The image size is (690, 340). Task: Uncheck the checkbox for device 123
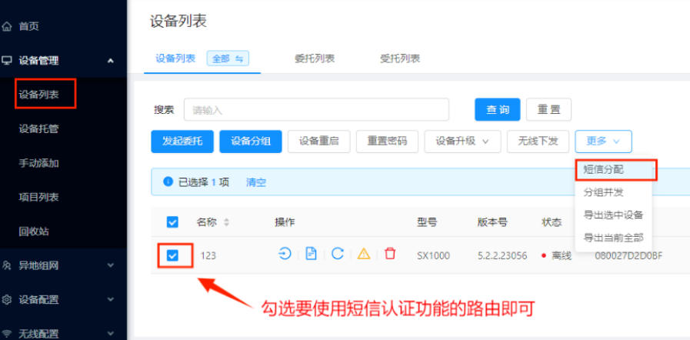[x=172, y=255]
